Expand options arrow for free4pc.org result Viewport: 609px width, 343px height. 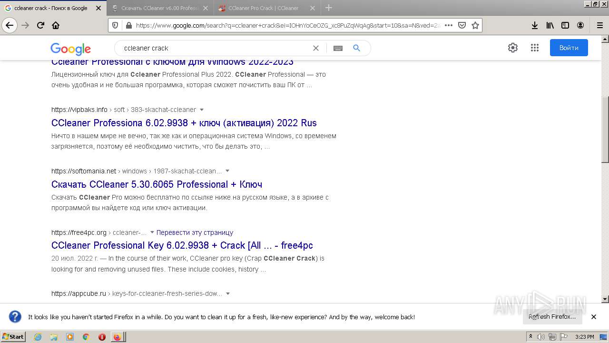point(152,232)
